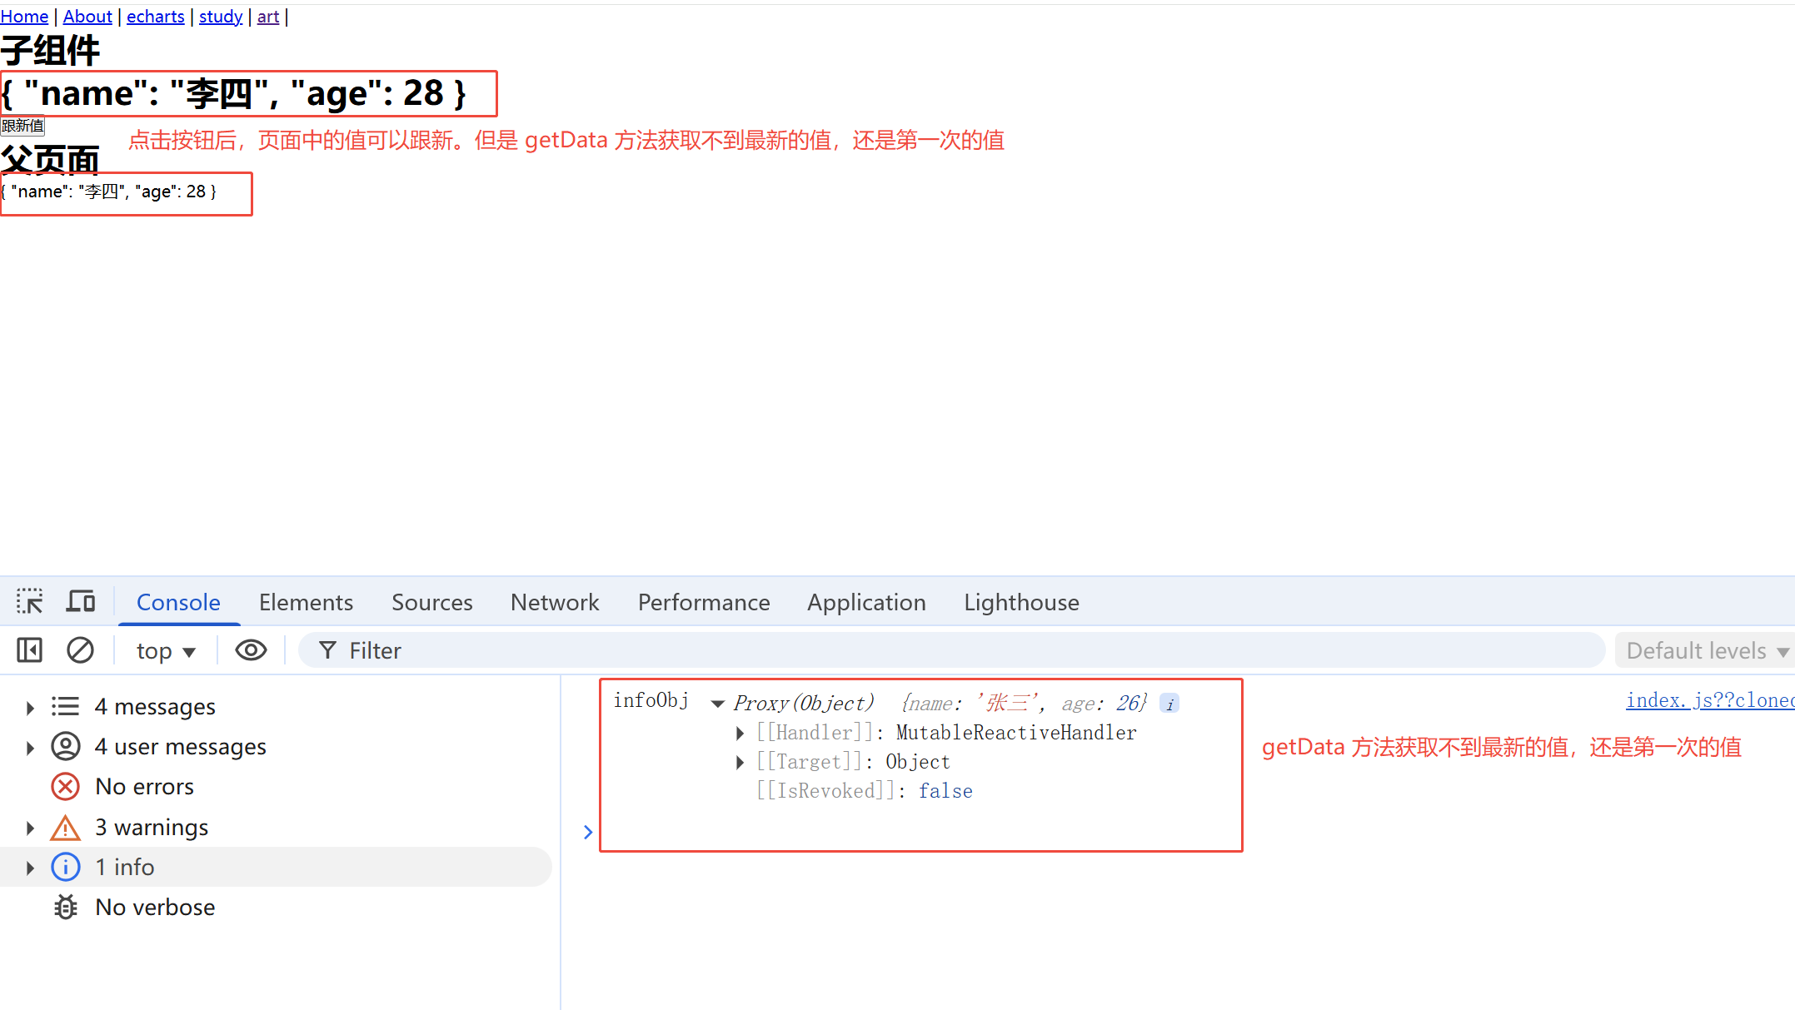Click the object info badge beside Proxy
Image resolution: width=1795 pixels, height=1010 pixels.
pos(1169,704)
